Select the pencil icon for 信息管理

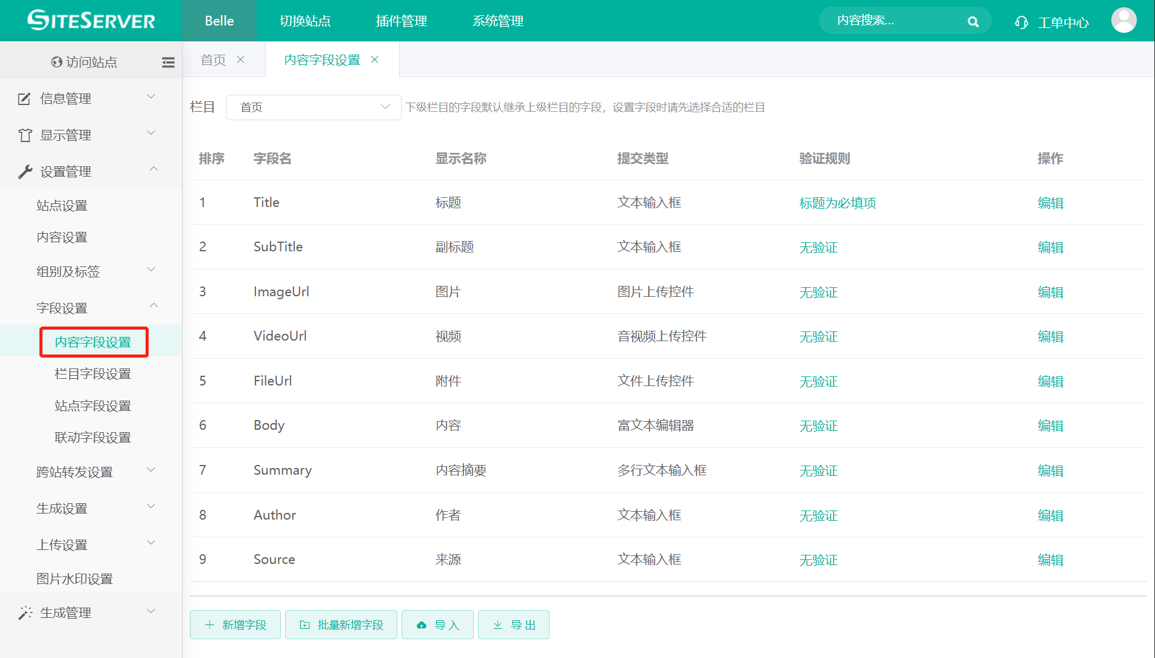click(x=24, y=98)
